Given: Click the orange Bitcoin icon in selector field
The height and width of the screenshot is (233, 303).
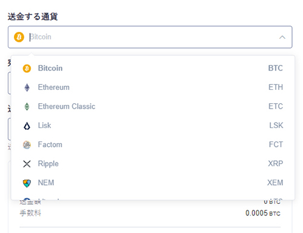Looking at the screenshot, I should (x=19, y=37).
